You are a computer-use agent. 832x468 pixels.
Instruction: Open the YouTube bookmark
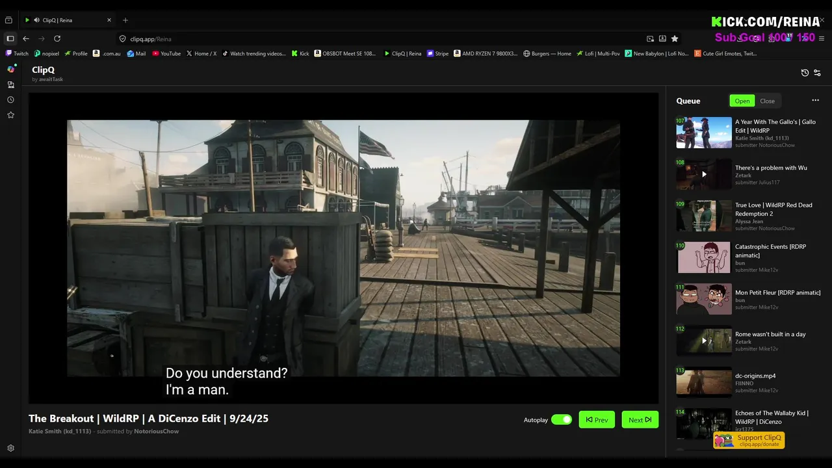(x=166, y=54)
